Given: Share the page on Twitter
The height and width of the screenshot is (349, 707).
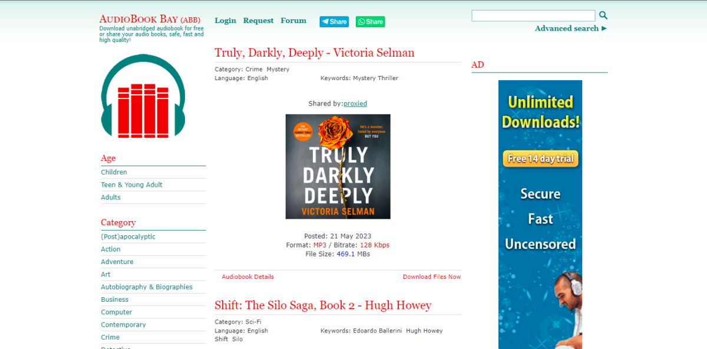Looking at the screenshot, I should pyautogui.click(x=333, y=21).
